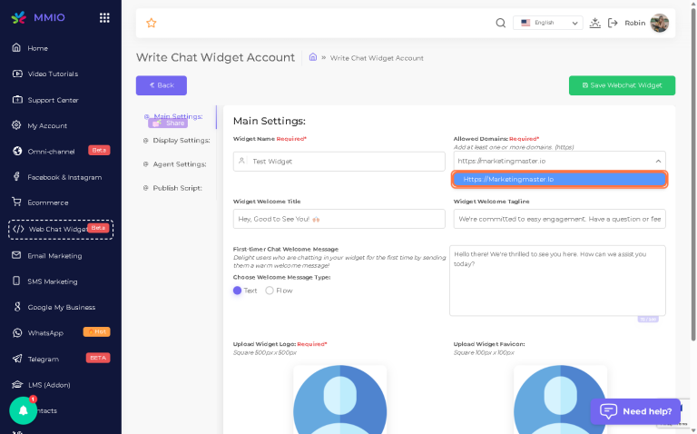Viewport: 697px width, 434px height.
Task: Open the apps grid menu icon
Action: coord(104,18)
